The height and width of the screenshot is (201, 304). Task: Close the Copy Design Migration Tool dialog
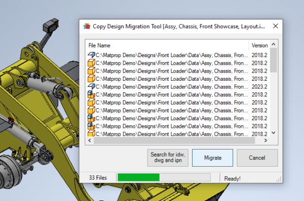click(x=275, y=26)
